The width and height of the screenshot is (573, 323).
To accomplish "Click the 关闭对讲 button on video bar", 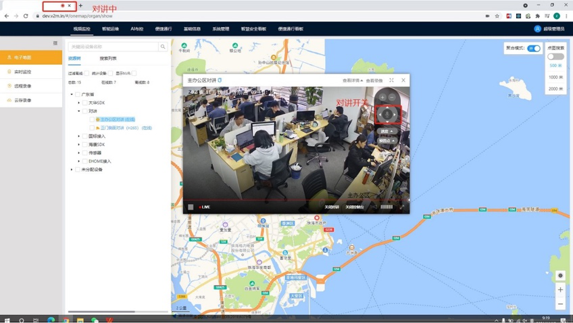I will 332,207.
